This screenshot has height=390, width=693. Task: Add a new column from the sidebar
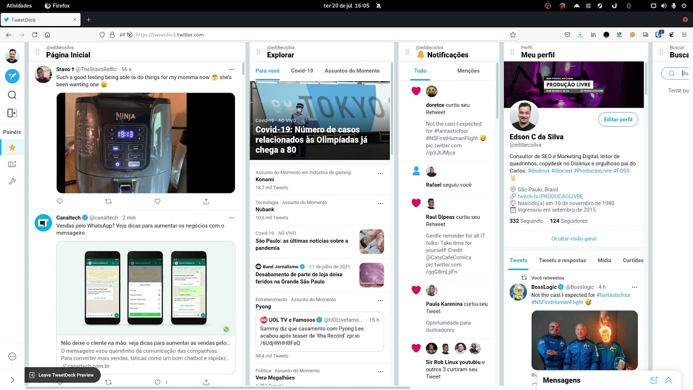click(12, 113)
